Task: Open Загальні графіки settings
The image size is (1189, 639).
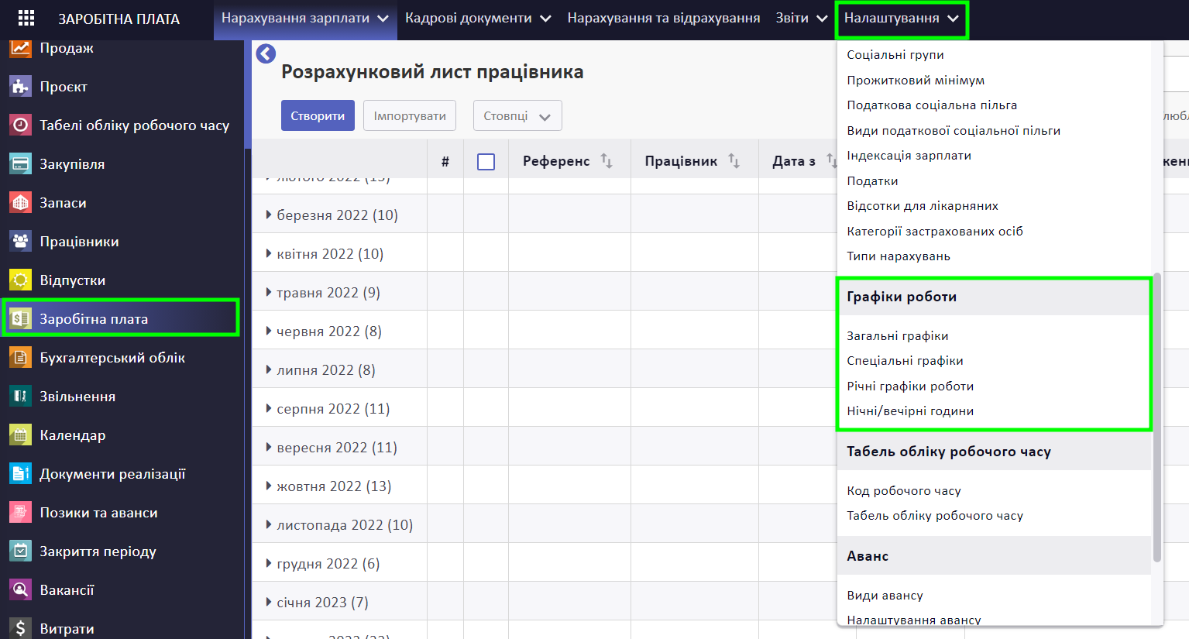Action: 898,336
